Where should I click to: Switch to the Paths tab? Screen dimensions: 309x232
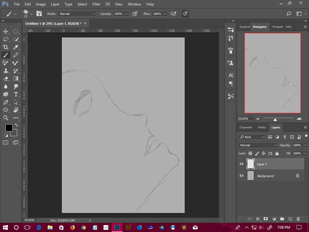coord(262,127)
